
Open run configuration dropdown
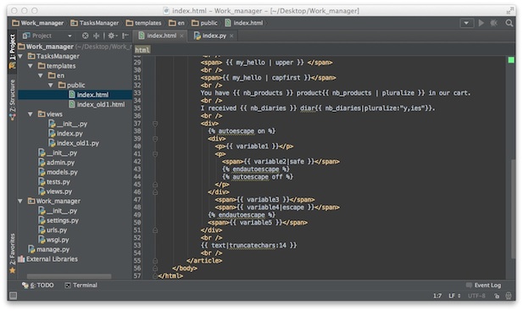coord(466,23)
